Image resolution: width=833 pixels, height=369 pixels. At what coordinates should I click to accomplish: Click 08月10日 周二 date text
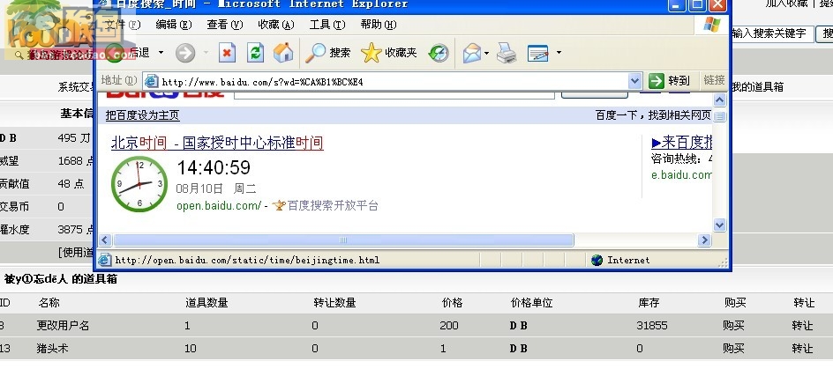click(216, 188)
